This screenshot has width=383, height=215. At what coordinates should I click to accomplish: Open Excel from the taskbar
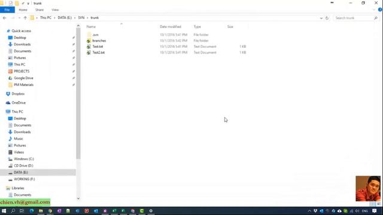(x=114, y=211)
